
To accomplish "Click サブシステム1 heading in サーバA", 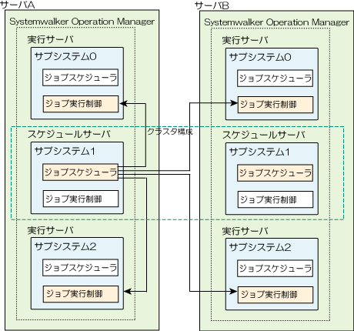I will (65, 151).
